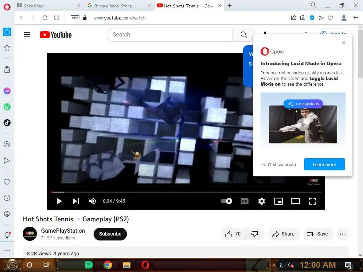Save video to playlist
The height and width of the screenshot is (272, 363).
click(318, 234)
